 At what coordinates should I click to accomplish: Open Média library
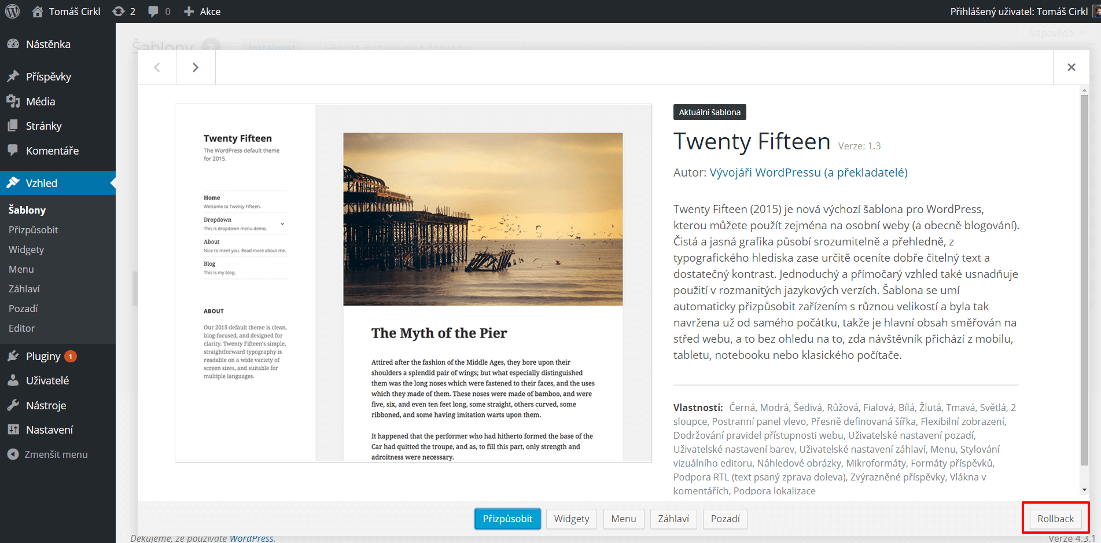pos(58,101)
